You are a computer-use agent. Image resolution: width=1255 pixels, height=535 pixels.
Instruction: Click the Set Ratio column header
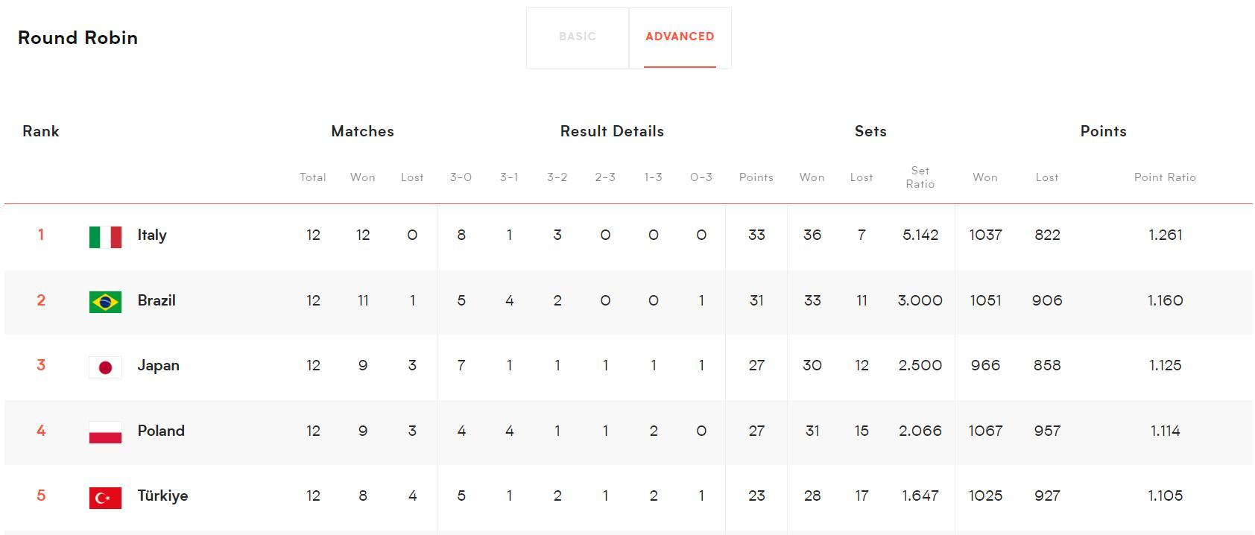coord(920,177)
